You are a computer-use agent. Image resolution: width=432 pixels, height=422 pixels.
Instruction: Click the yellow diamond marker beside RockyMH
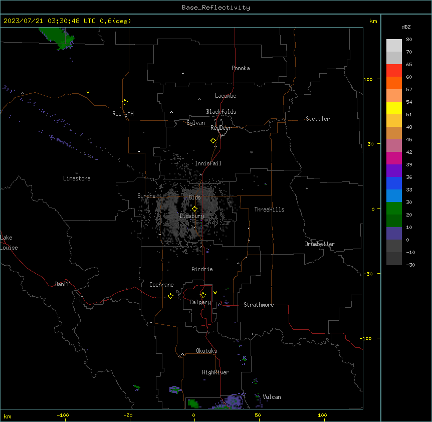[125, 102]
